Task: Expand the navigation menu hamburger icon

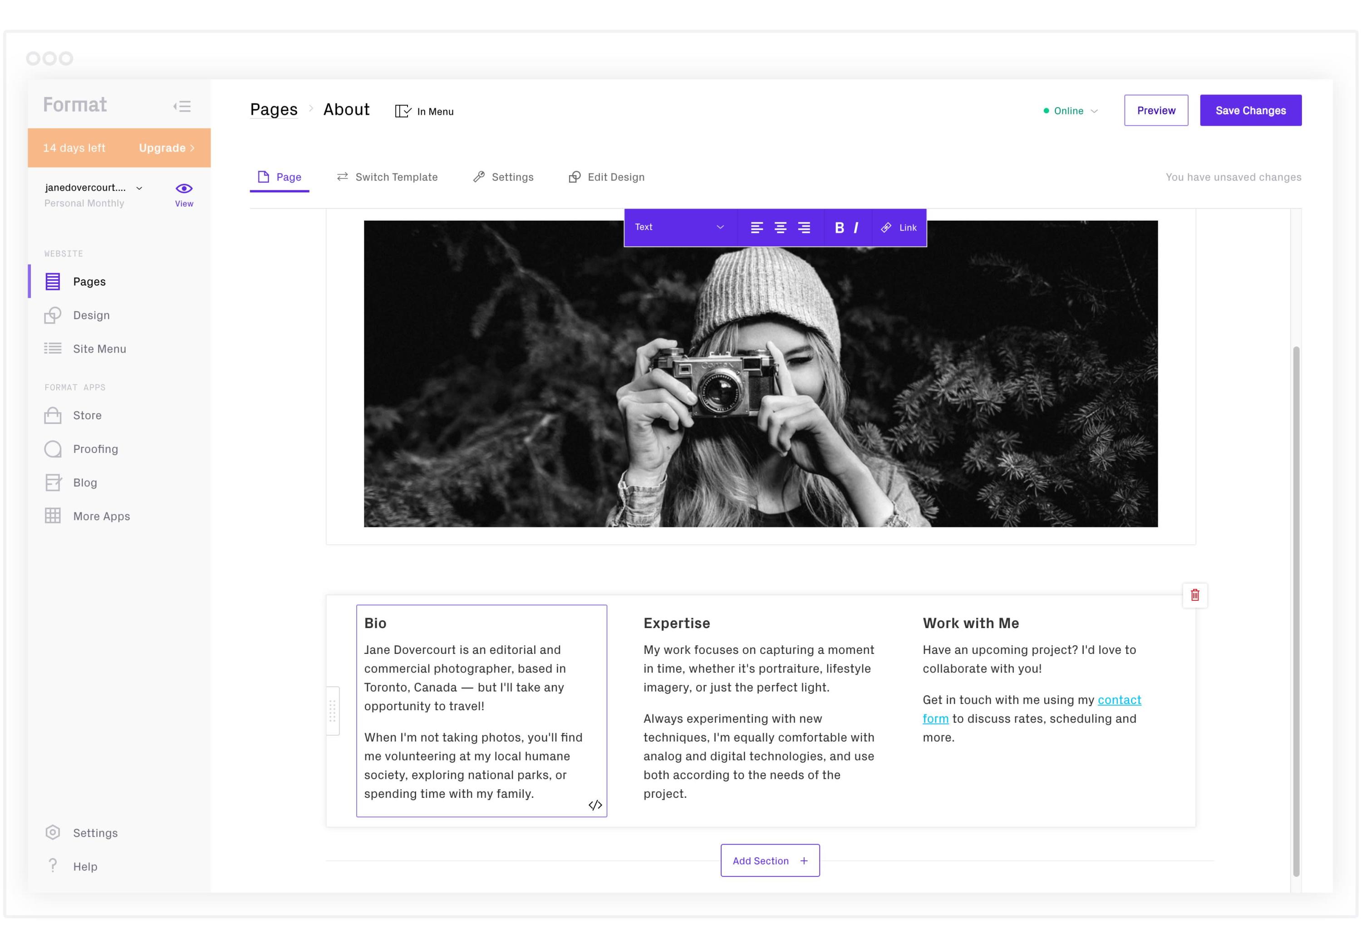Action: coord(183,104)
